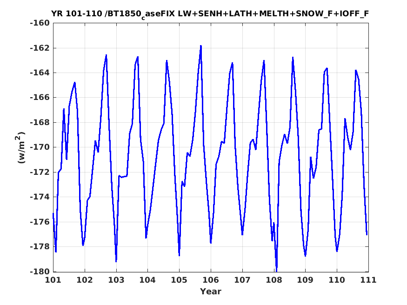Click the x-axis tick label 111
Viewport: 407px width, 305px height.
coord(368,280)
